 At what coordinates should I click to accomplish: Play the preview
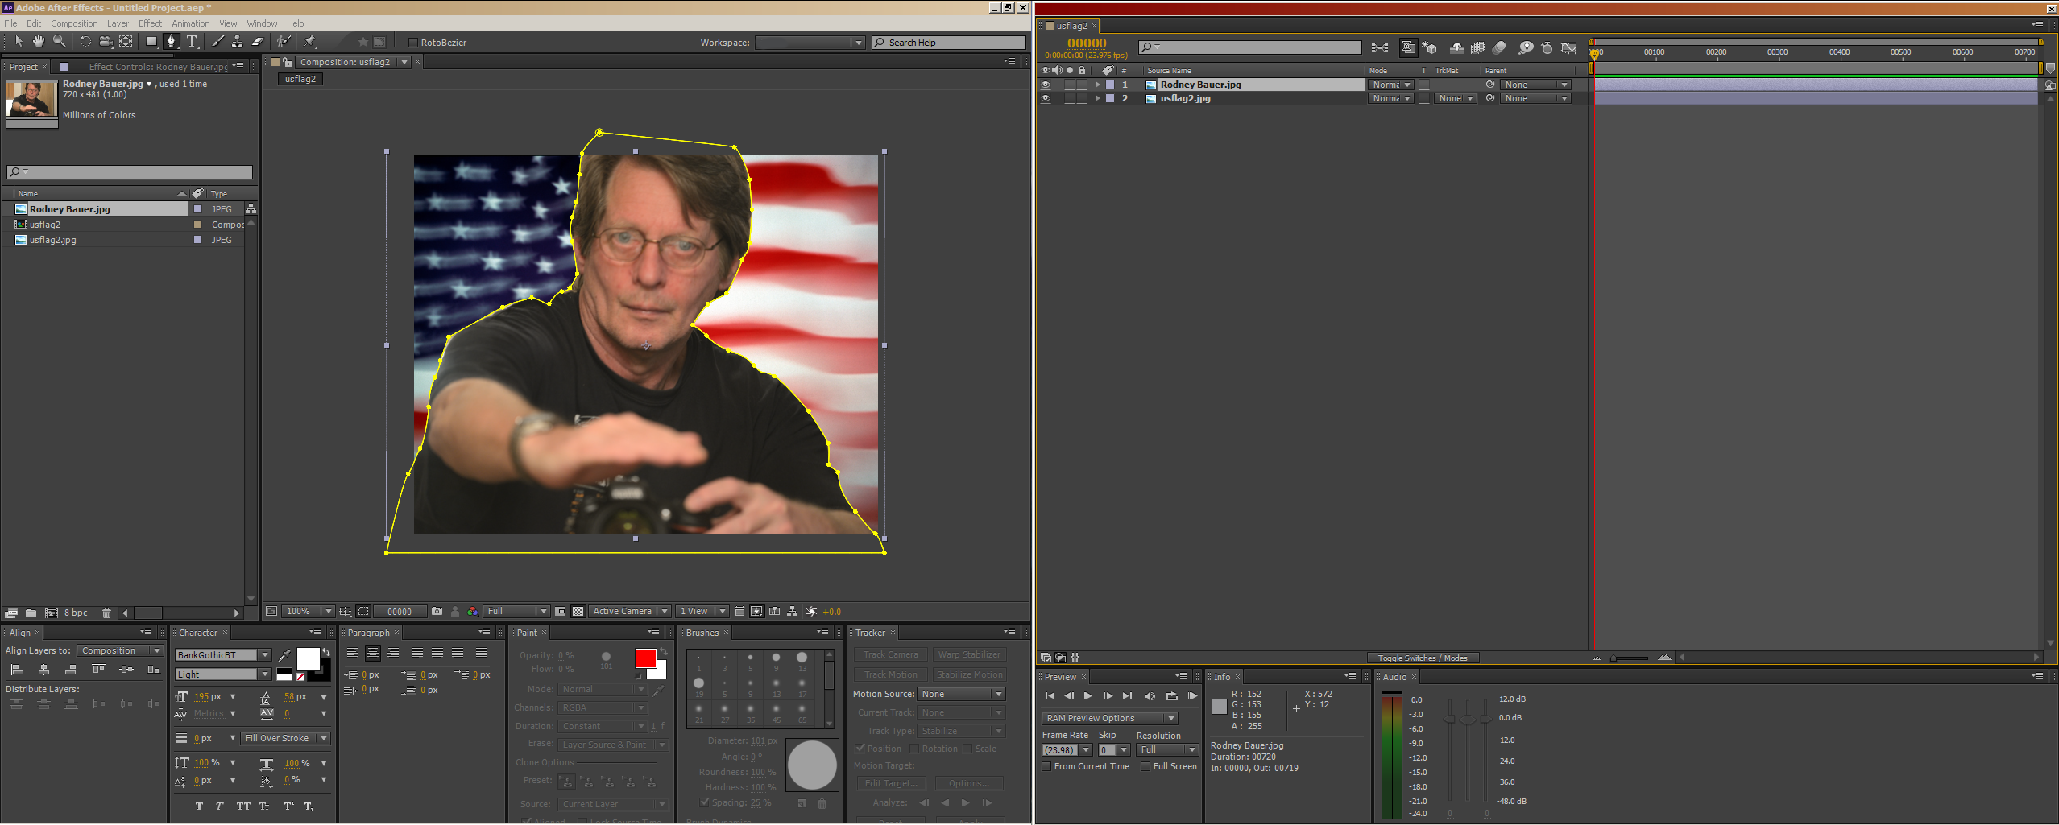(x=1087, y=696)
